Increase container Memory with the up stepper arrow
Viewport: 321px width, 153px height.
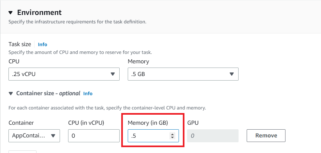click(172, 134)
